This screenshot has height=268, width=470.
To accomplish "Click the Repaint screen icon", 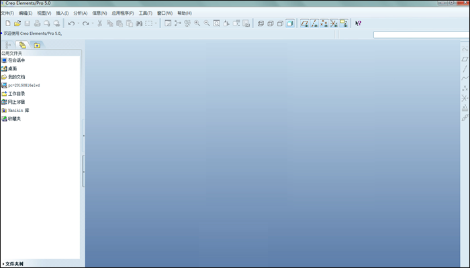I will click(168, 23).
